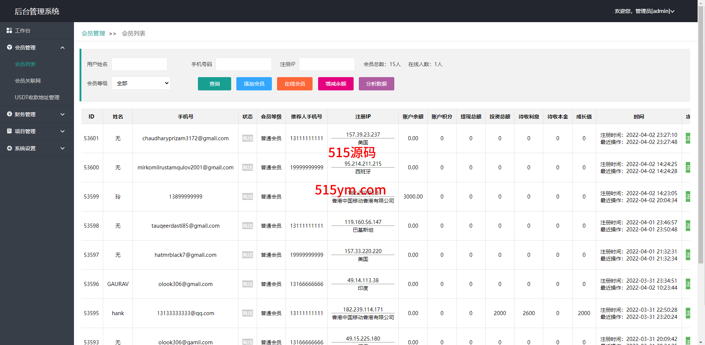Open 会员关联网 in the sidebar
705x345 pixels.
(x=28, y=81)
